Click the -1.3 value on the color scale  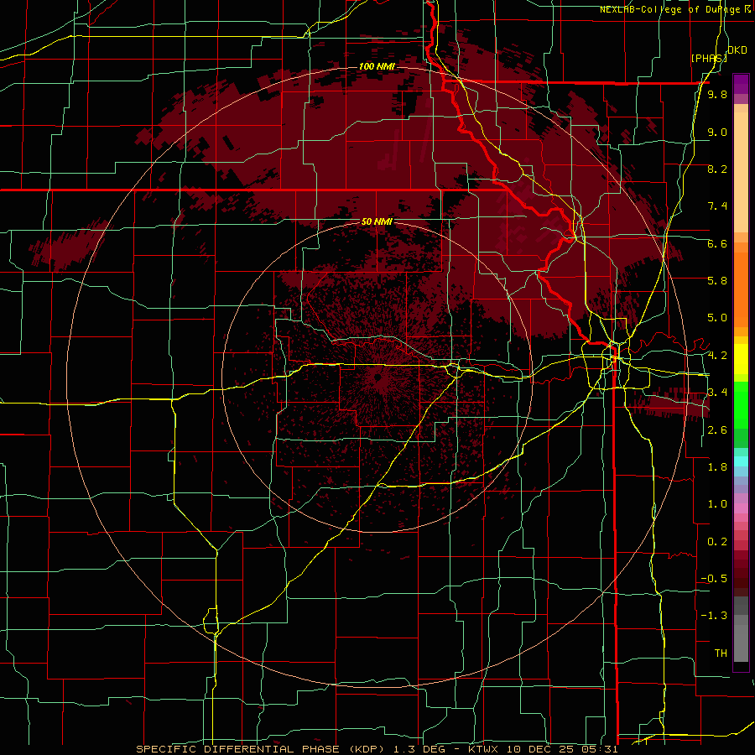pyautogui.click(x=714, y=616)
